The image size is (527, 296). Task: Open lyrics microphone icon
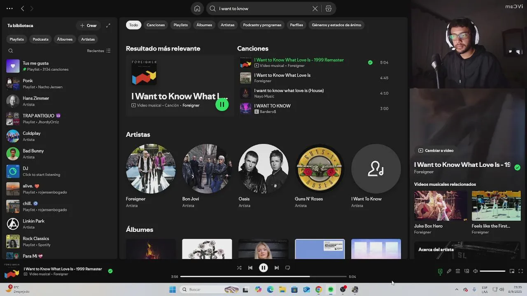449,271
